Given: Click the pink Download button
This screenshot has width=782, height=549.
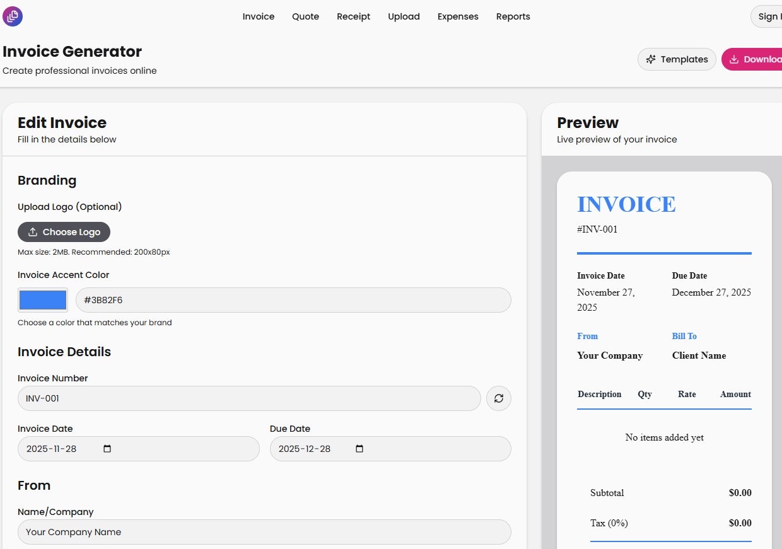Looking at the screenshot, I should (752, 59).
